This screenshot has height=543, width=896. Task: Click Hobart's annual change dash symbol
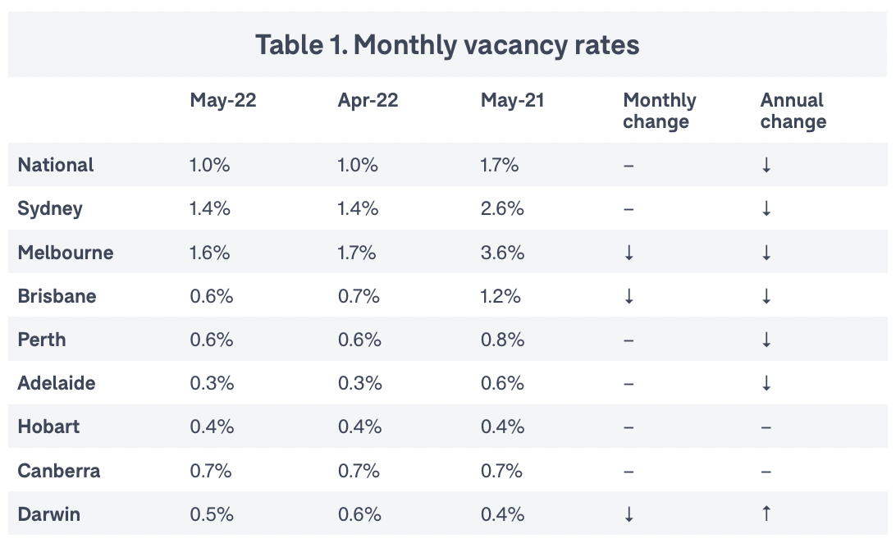(x=766, y=427)
